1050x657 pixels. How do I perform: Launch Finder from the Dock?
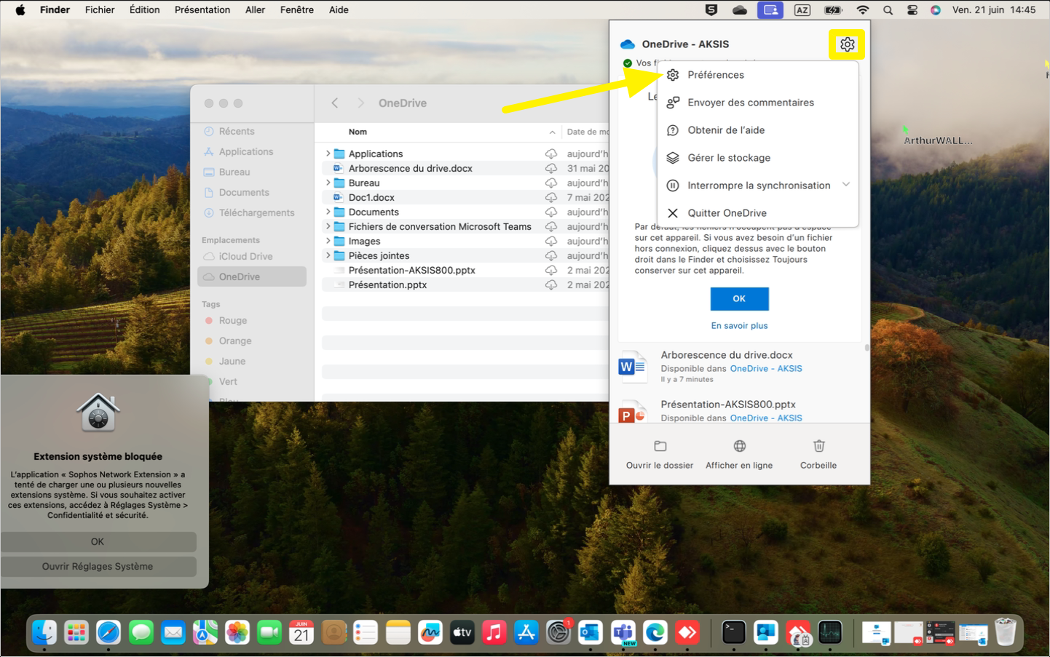tap(44, 632)
